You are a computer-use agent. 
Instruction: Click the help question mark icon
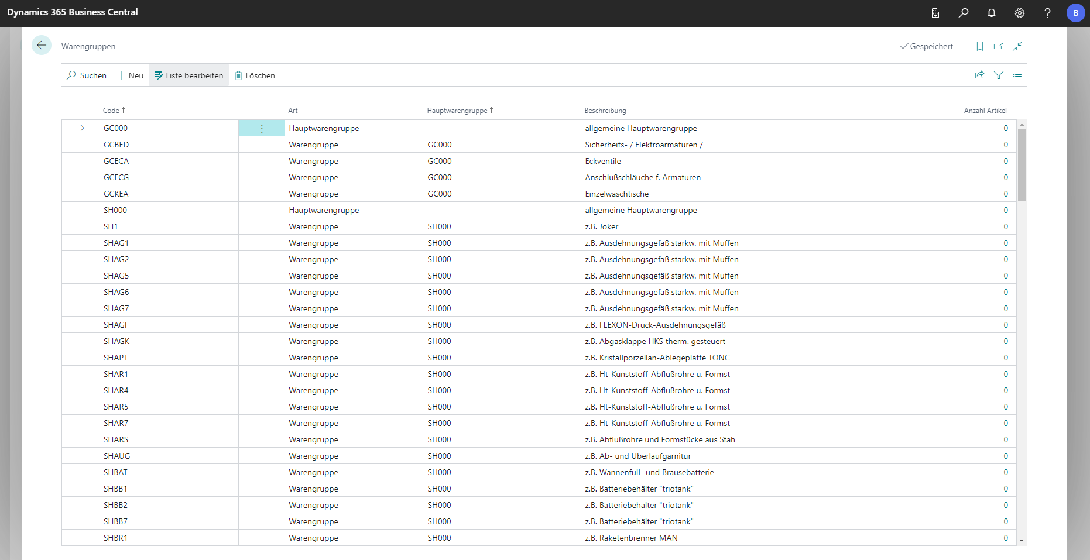(x=1047, y=13)
